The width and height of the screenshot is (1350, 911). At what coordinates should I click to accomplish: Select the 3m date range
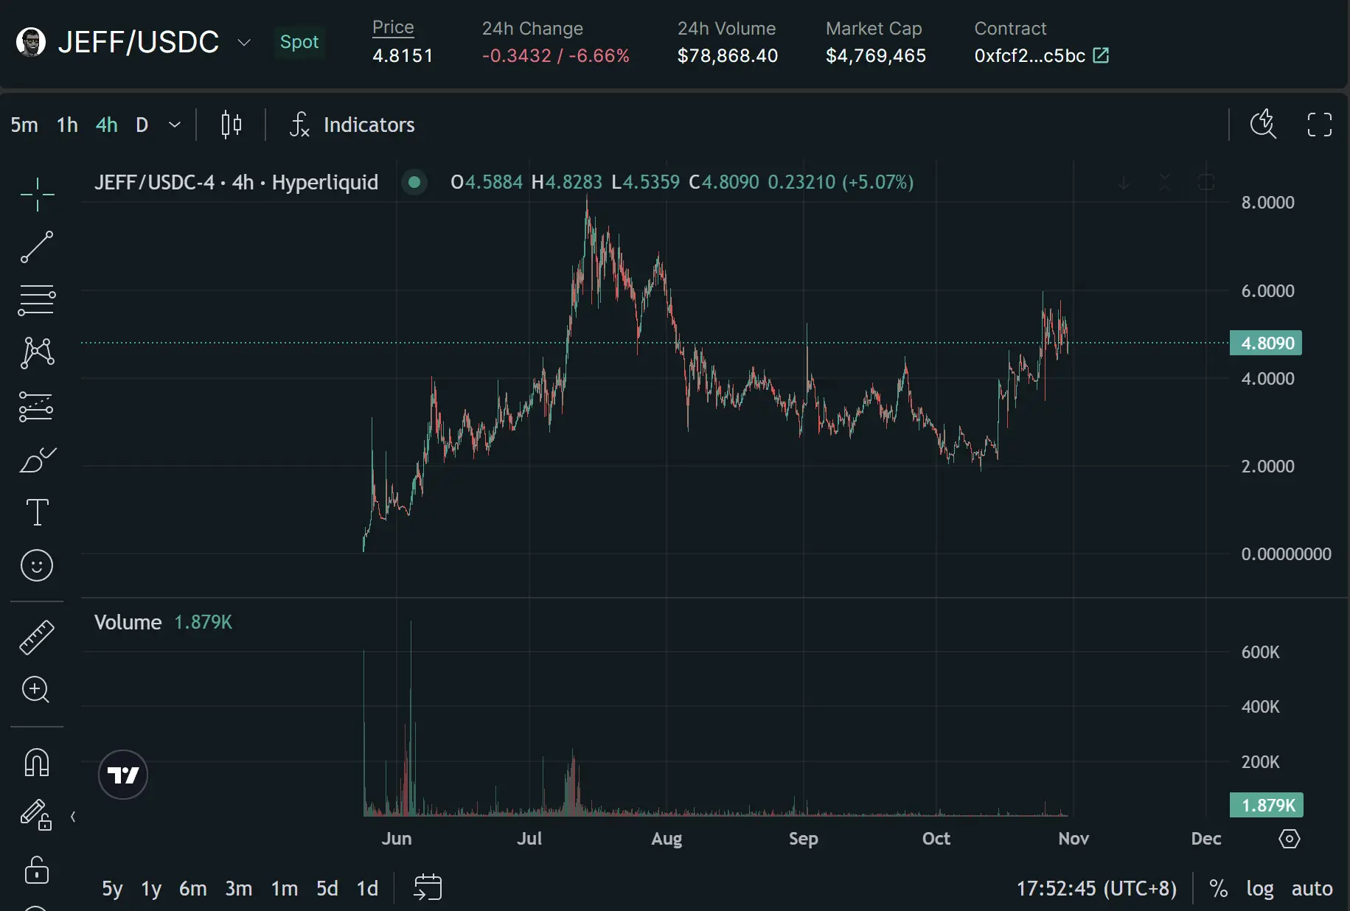(238, 889)
